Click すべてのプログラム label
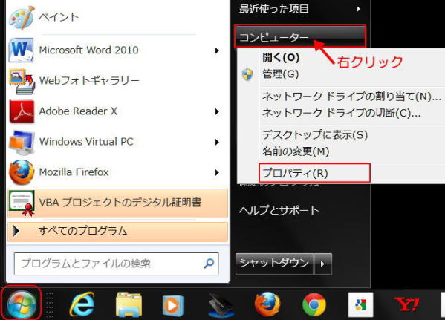 [x=83, y=232]
